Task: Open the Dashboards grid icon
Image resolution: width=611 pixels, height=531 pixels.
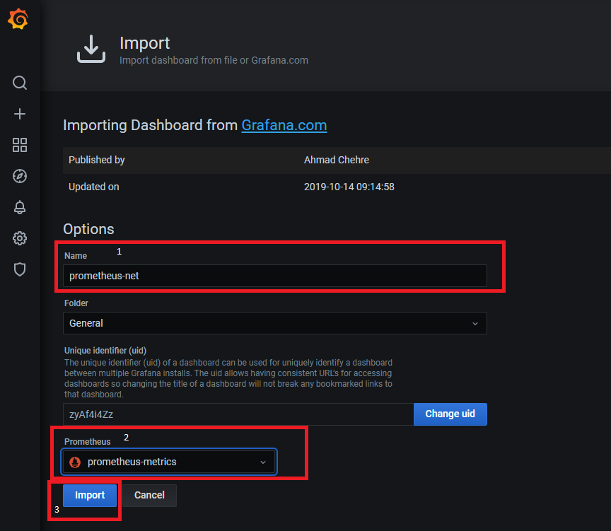Action: coord(20,145)
